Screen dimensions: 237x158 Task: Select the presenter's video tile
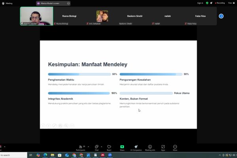37,16
